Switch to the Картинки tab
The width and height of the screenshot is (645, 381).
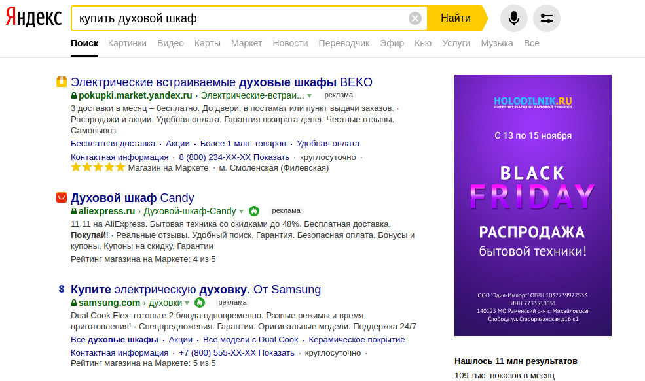127,43
